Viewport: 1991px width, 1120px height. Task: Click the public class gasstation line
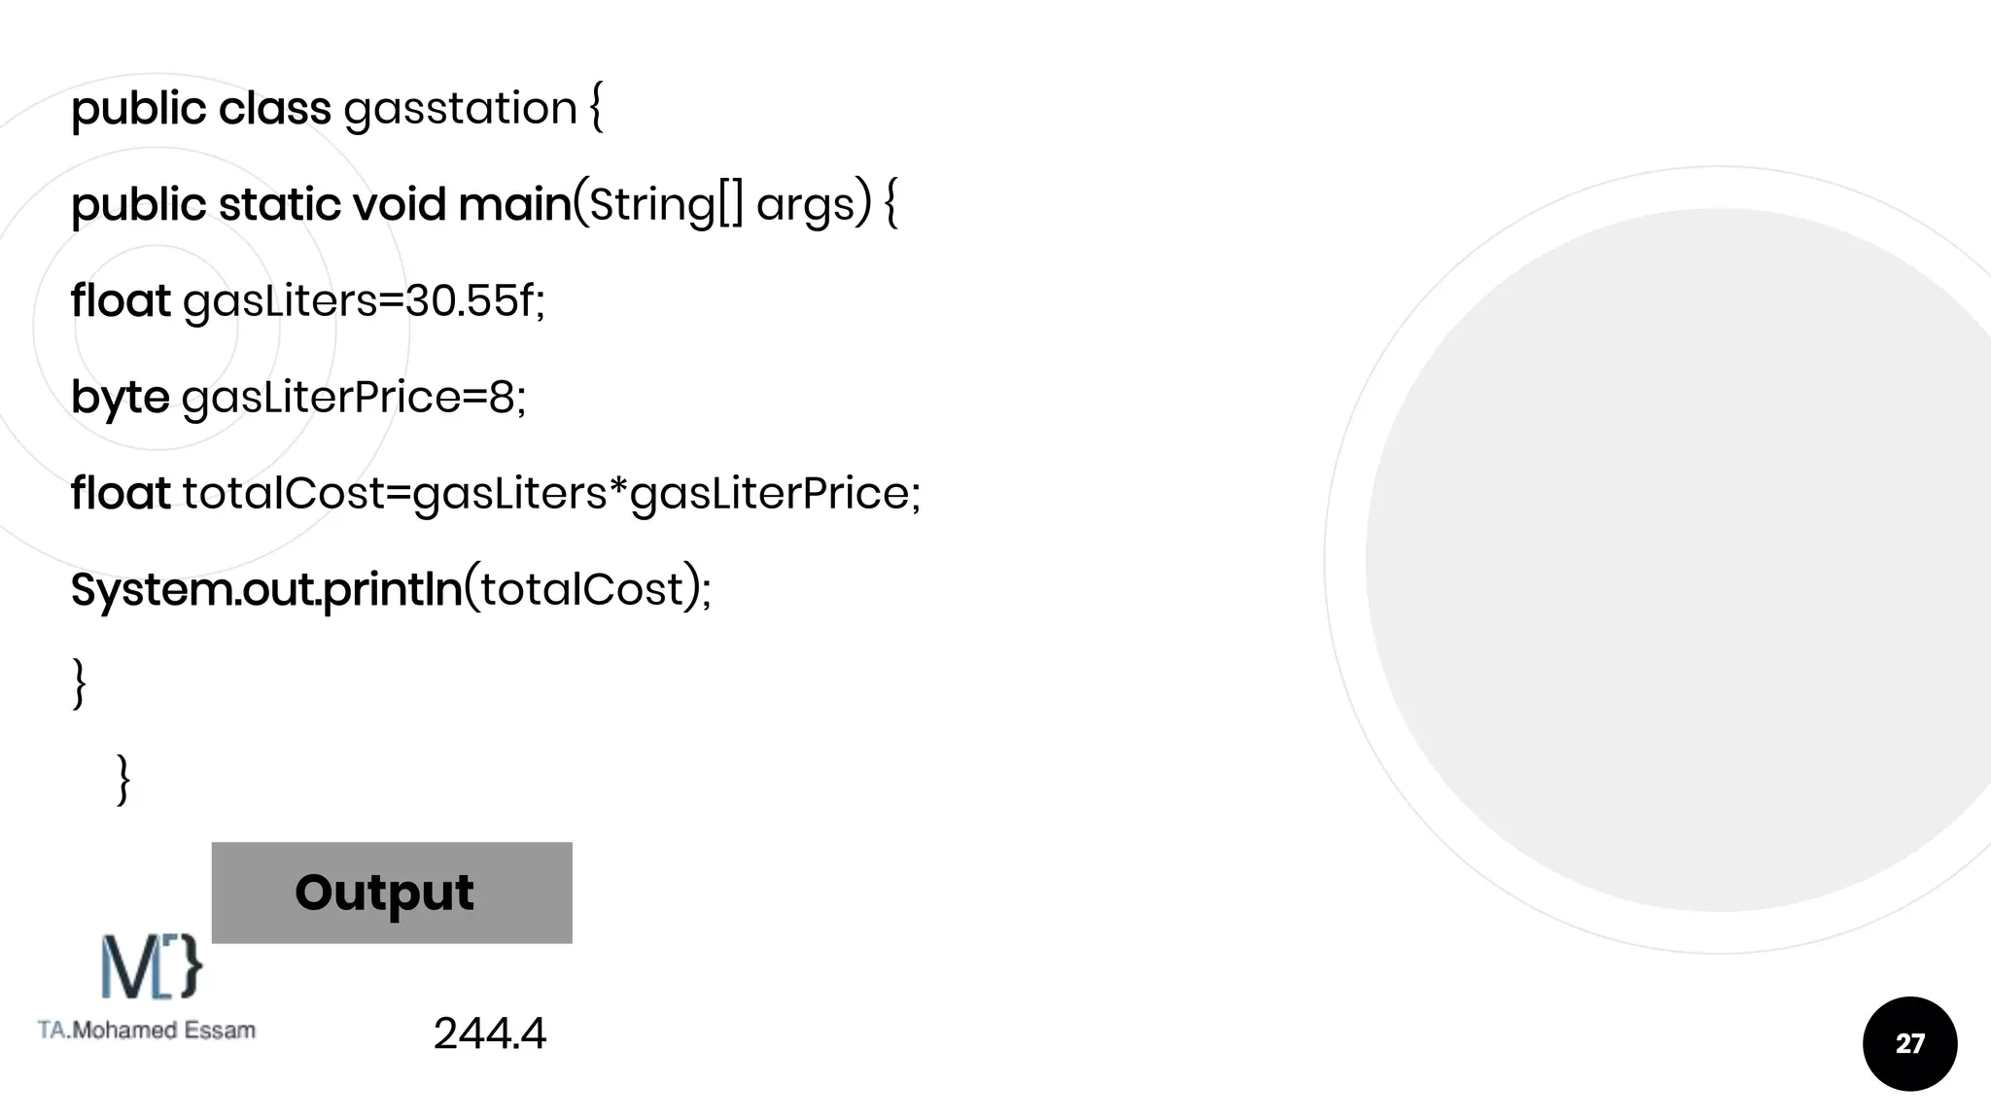[337, 108]
